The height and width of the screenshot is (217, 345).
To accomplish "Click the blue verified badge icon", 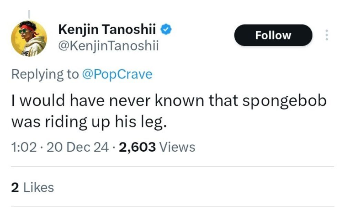I will tap(167, 30).
